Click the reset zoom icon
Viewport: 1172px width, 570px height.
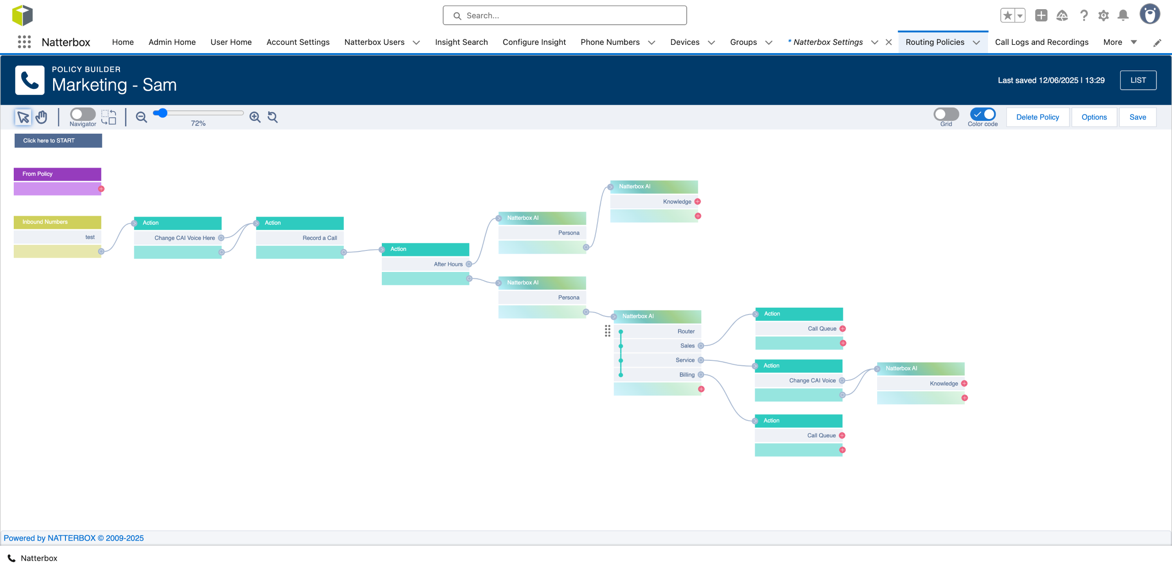coord(273,117)
